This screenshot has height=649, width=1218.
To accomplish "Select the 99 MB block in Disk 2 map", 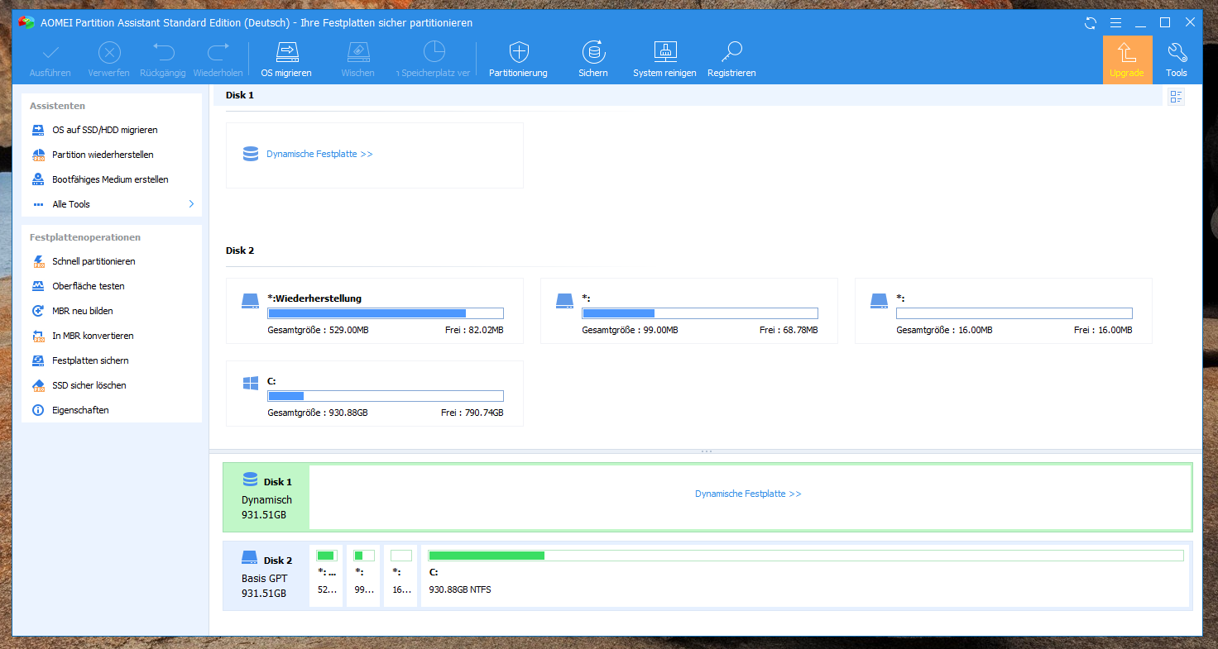I will click(x=363, y=575).
